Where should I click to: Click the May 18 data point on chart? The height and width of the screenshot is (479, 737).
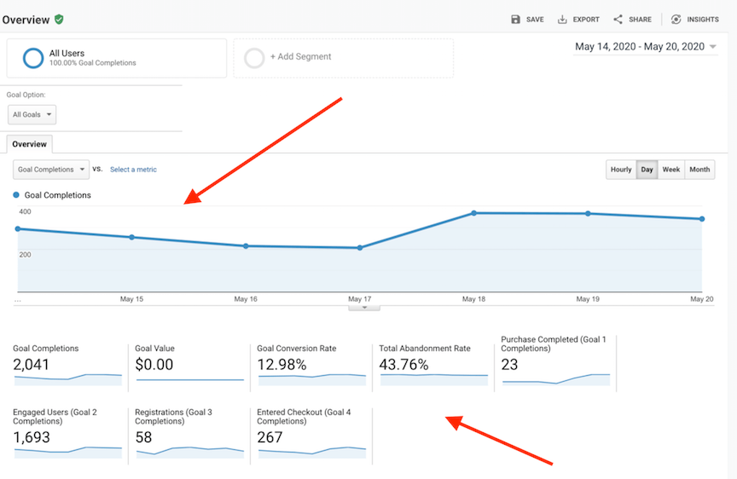473,213
